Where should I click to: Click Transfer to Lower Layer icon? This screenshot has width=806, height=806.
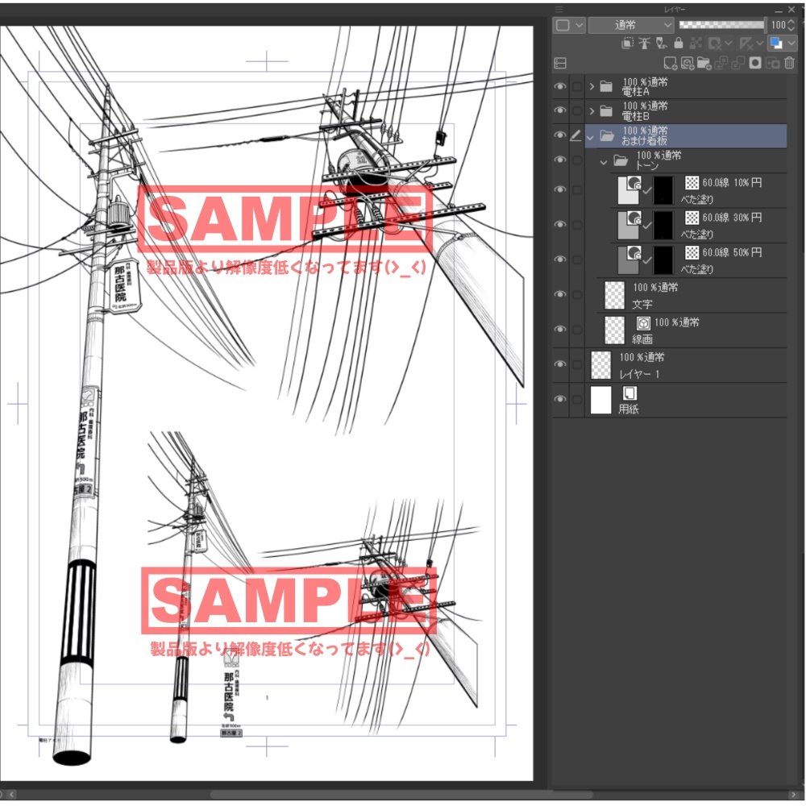click(x=721, y=63)
